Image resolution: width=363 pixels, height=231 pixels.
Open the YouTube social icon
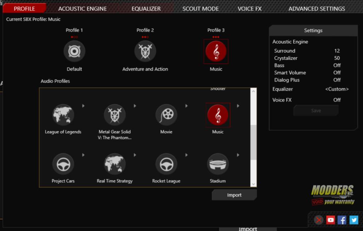(x=331, y=220)
